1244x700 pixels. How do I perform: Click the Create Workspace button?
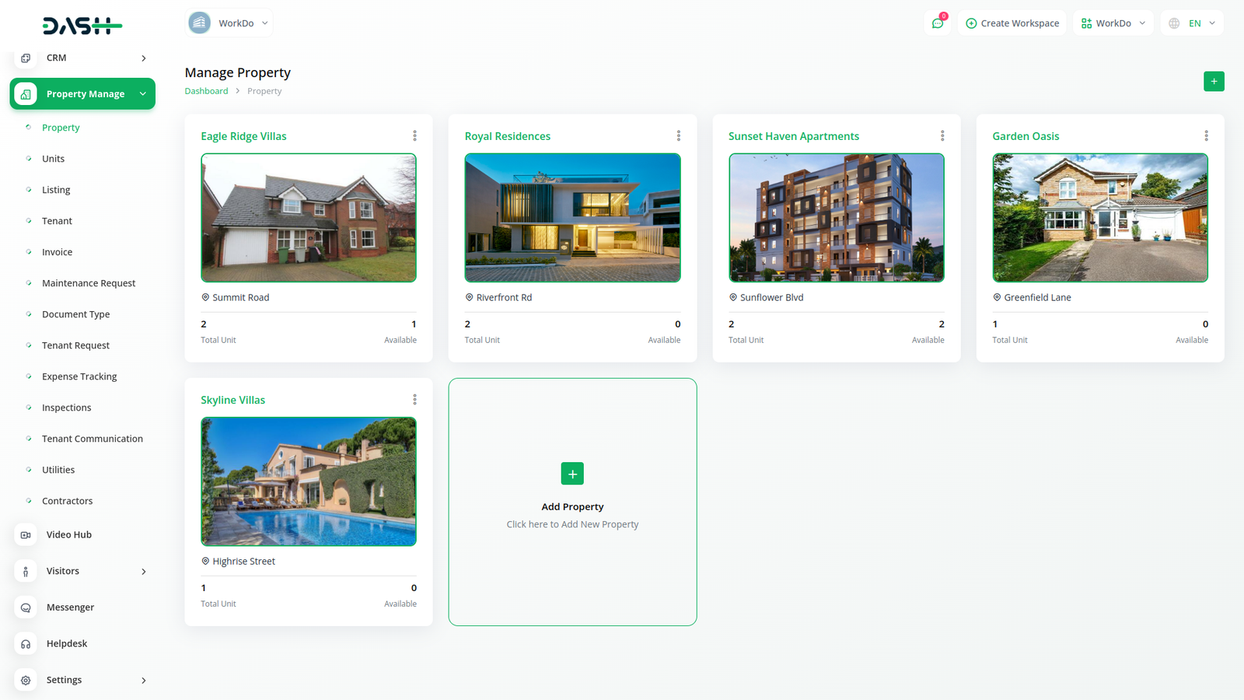point(1012,23)
